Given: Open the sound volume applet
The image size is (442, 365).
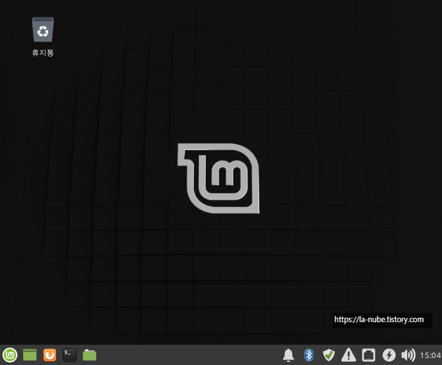Looking at the screenshot, I should [x=408, y=355].
